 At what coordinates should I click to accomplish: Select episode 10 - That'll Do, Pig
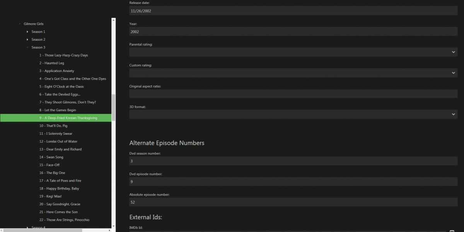(53, 126)
